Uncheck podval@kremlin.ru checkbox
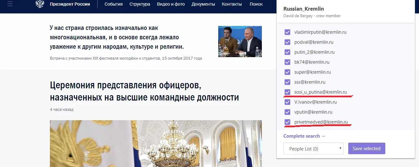Screen dimensions: 419x167 pos(287,42)
